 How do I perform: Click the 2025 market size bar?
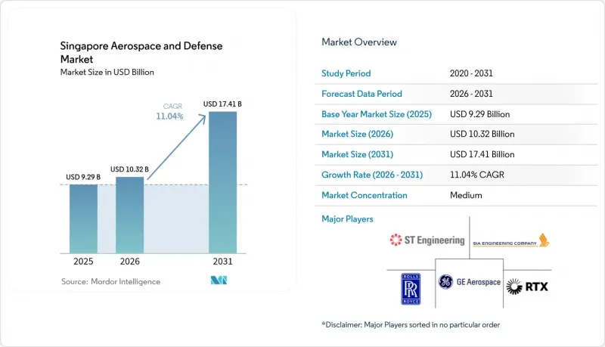point(83,218)
